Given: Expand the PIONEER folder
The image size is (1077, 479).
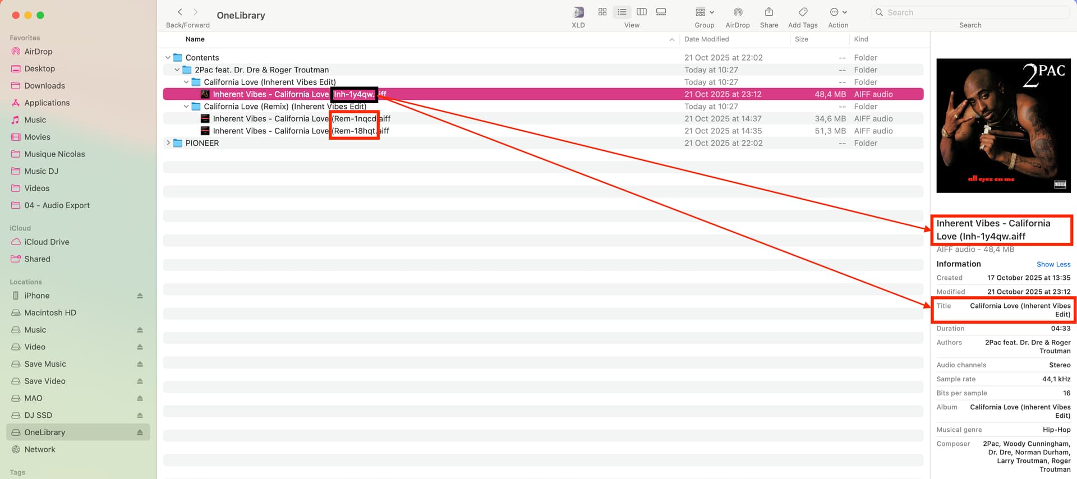Looking at the screenshot, I should (168, 143).
